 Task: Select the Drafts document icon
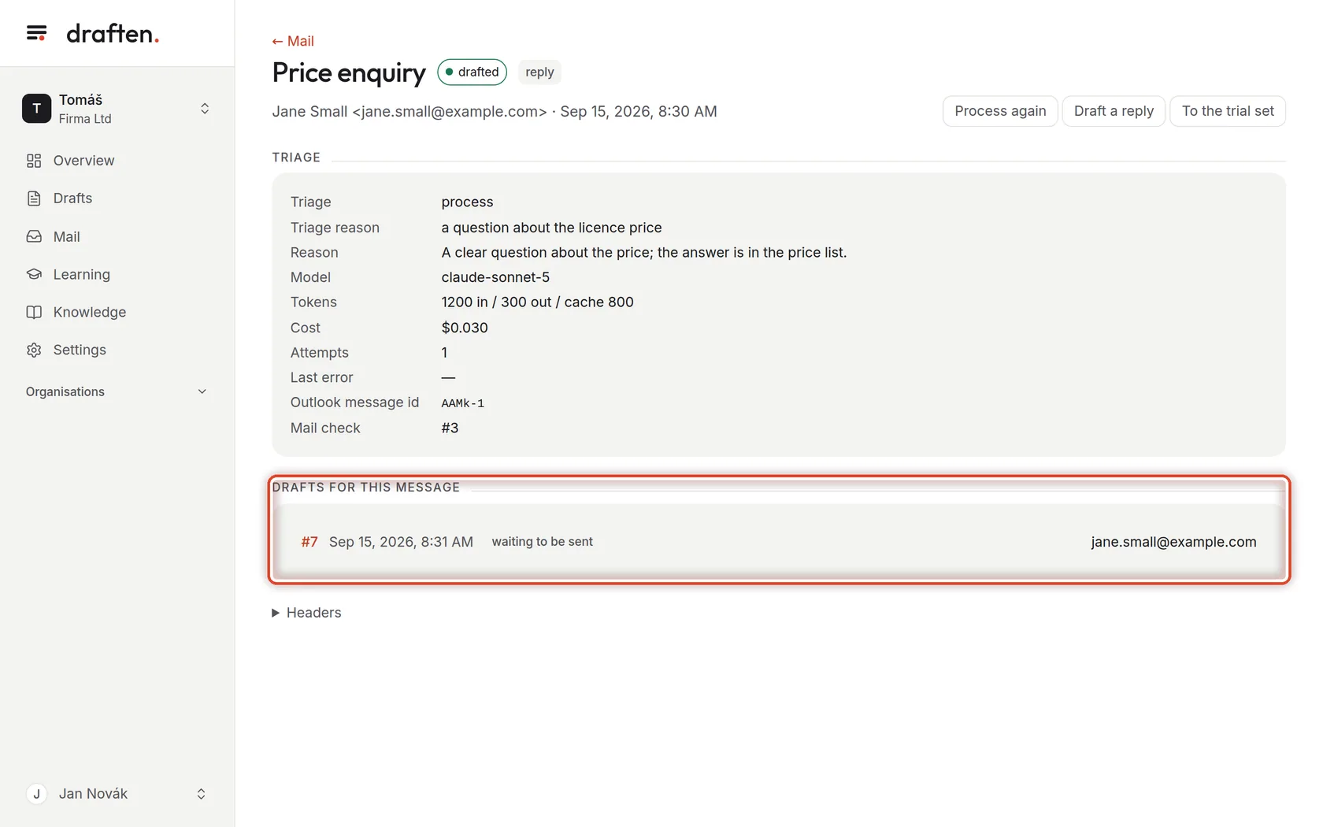point(34,198)
